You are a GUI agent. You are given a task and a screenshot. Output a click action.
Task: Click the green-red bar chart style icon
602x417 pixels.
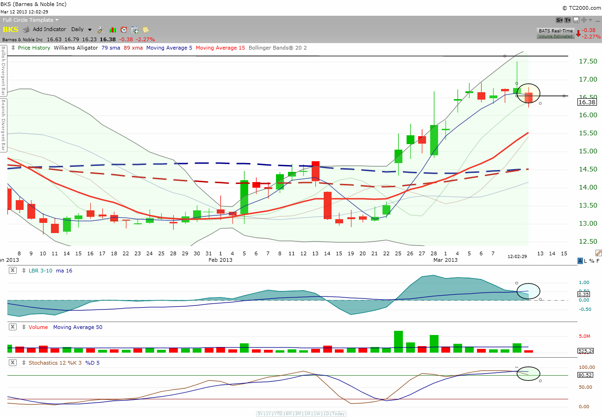112,30
